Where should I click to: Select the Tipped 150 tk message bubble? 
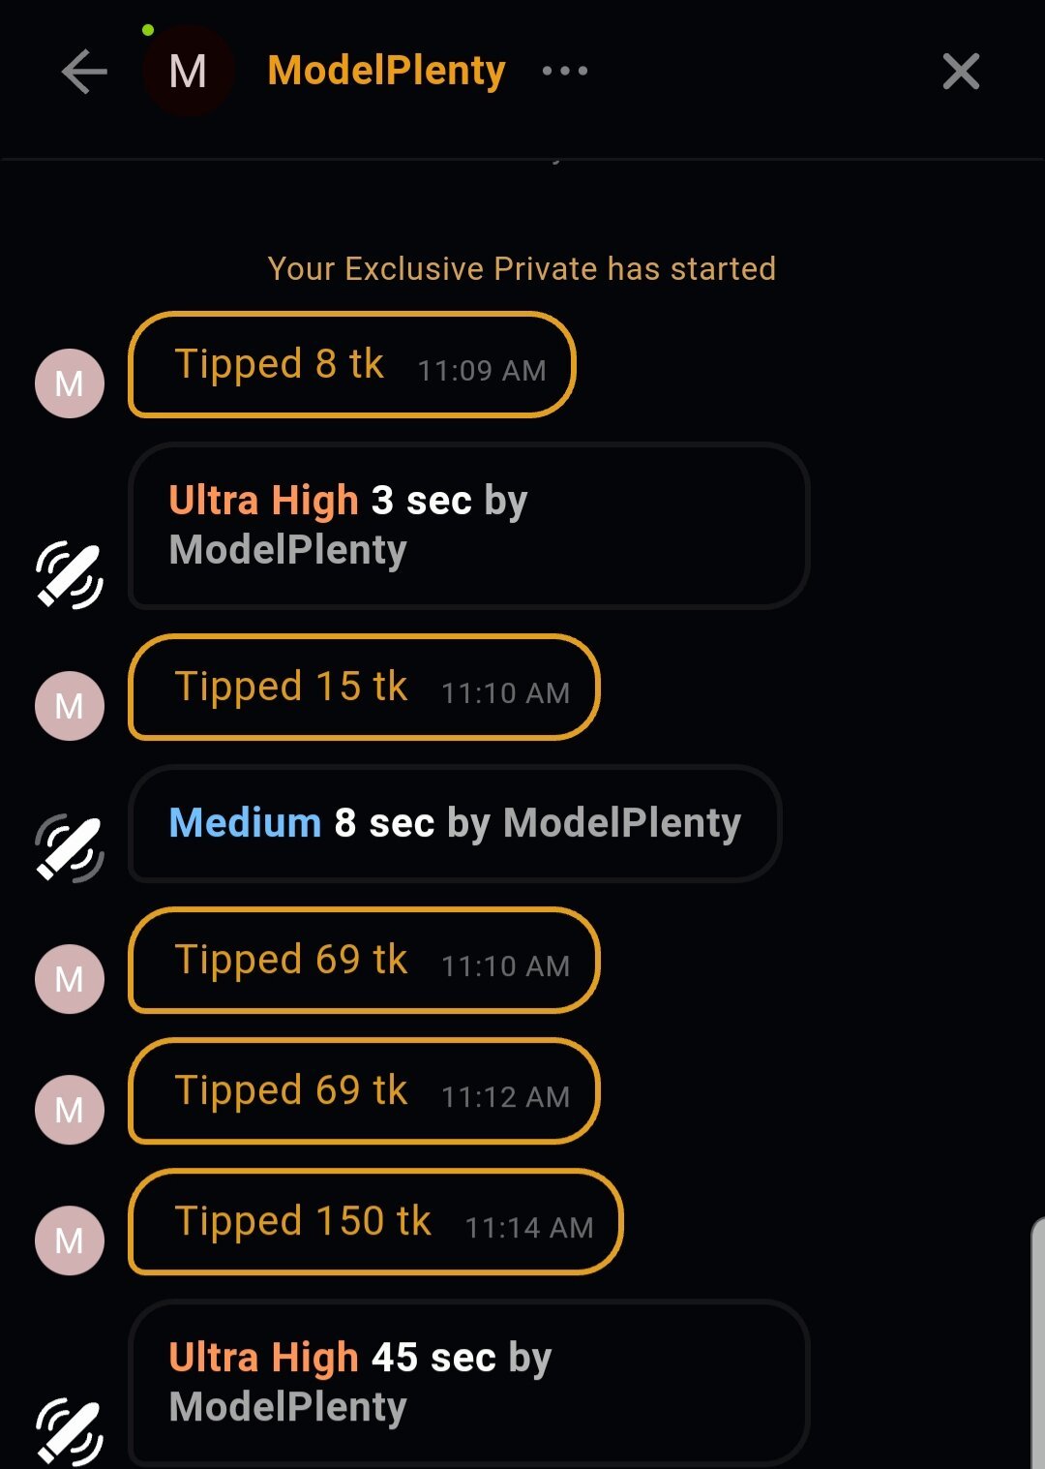[375, 1222]
